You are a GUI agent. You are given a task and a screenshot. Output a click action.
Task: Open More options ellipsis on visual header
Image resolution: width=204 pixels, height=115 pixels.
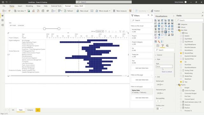[127, 31]
